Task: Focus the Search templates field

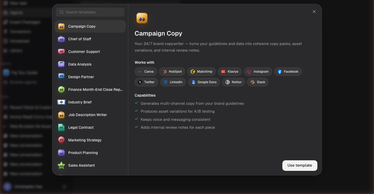Action: click(90, 12)
